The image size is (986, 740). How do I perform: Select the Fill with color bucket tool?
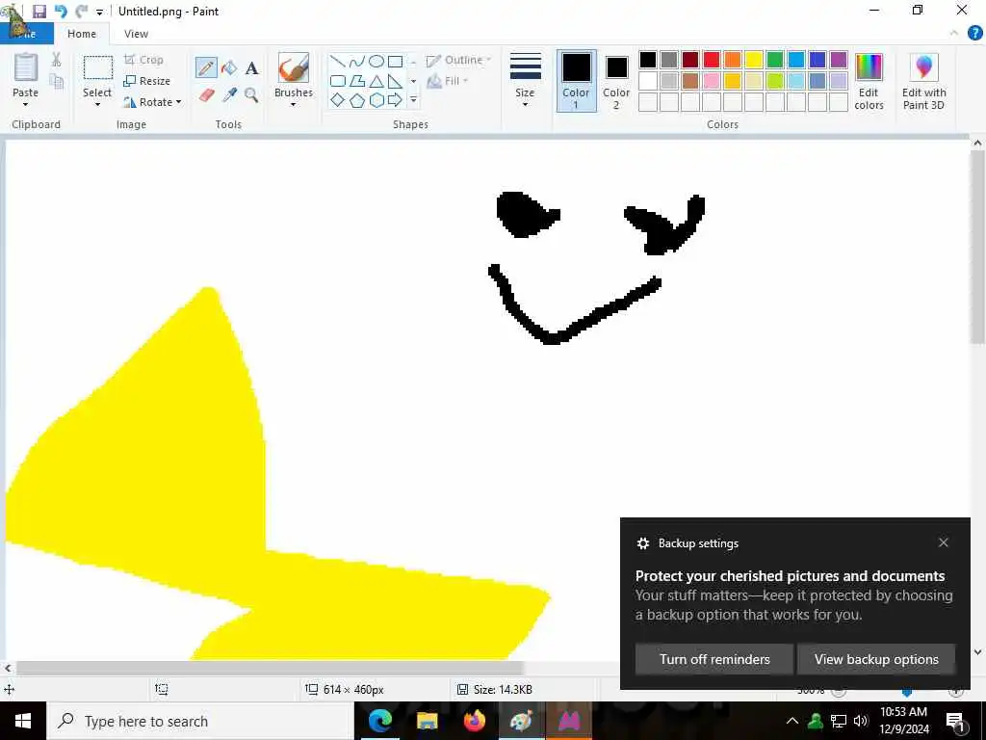coord(229,67)
